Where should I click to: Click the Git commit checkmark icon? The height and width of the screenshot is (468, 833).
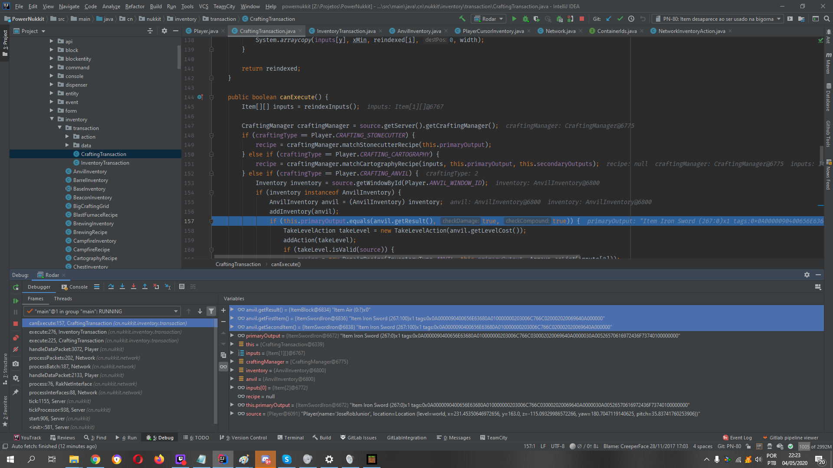(620, 19)
